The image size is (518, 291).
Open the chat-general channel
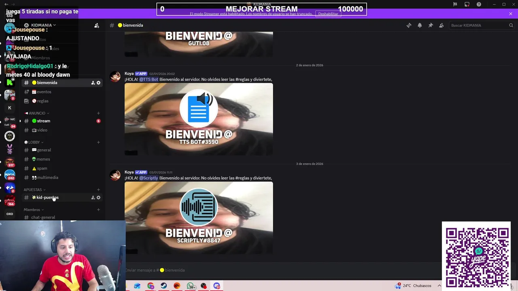coord(62,217)
